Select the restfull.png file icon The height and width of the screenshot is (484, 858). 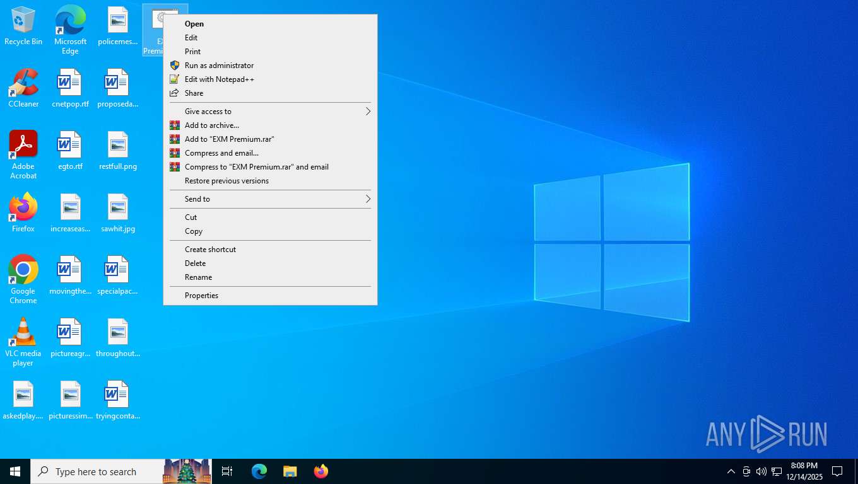click(x=117, y=151)
